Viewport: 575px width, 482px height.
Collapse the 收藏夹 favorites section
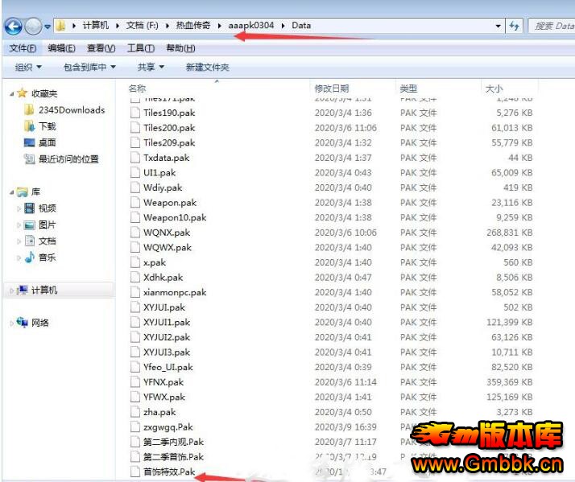click(11, 94)
